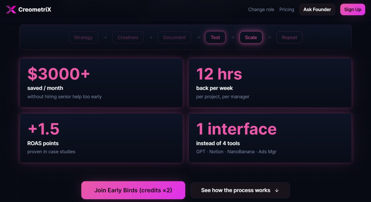Click the arrow between Test and Scale

tap(232, 37)
